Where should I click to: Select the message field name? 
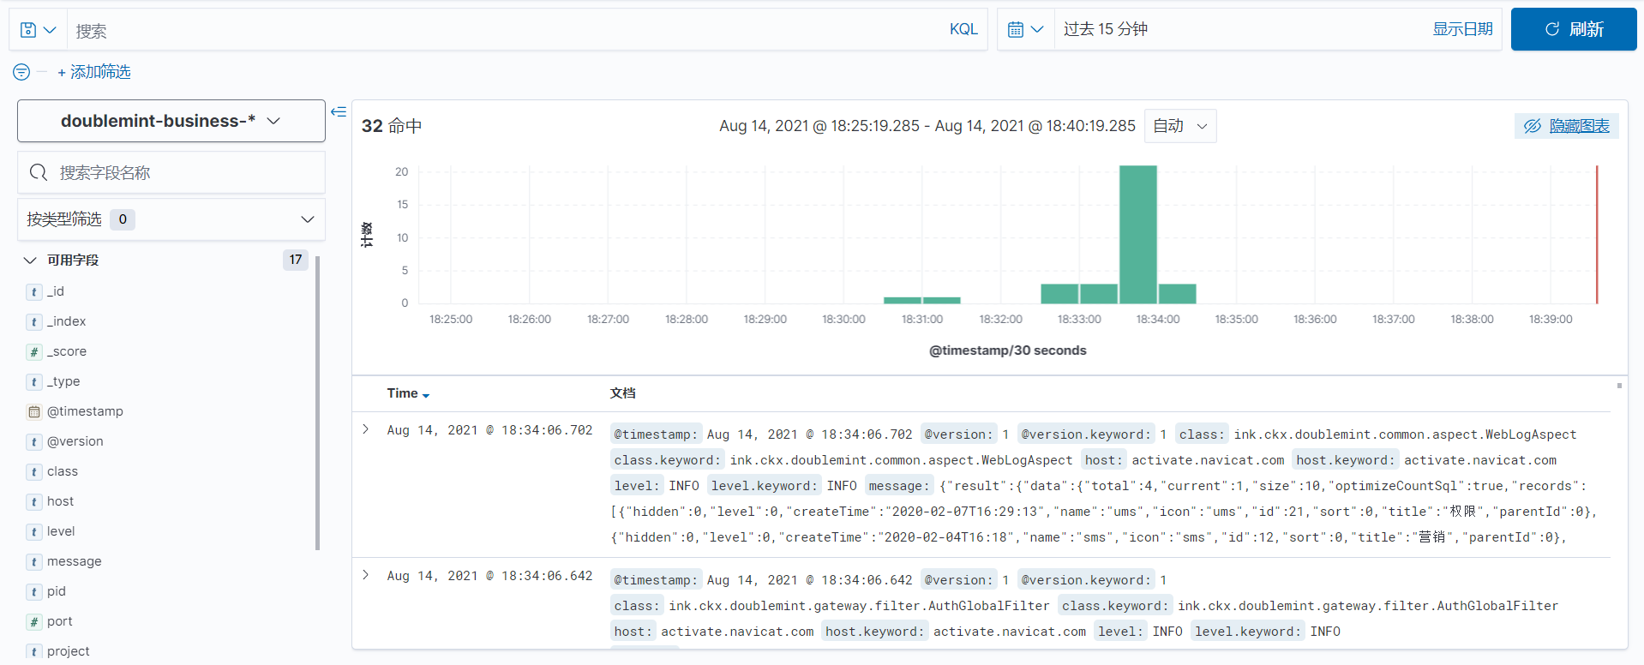[75, 561]
